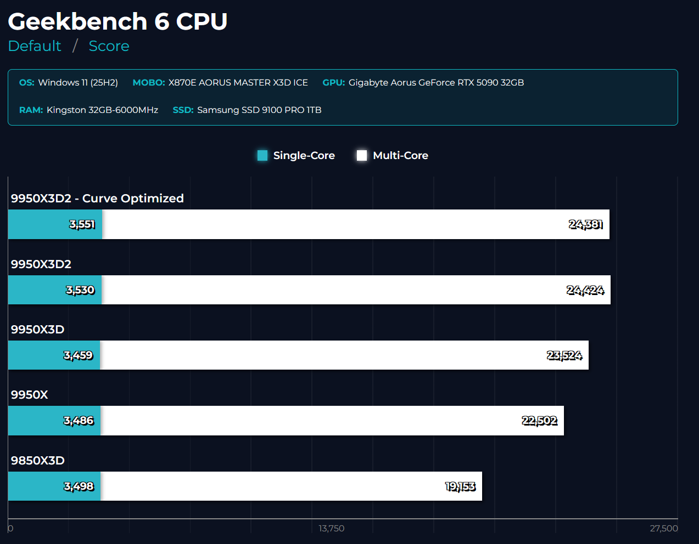Screen dimensions: 699x544
Task: Select the Score breadcrumb tab
Action: (109, 46)
